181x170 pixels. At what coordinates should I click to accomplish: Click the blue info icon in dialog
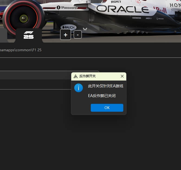[x=79, y=88]
